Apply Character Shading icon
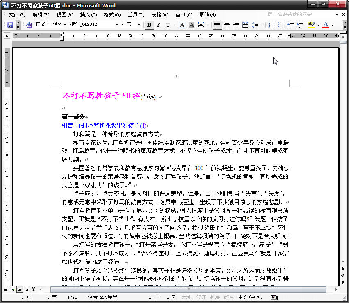This screenshot has height=303, width=349. (192, 25)
